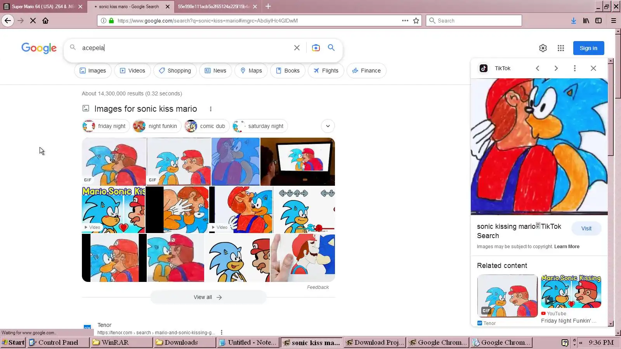
Task: Open the Start menu
Action: pos(13,342)
